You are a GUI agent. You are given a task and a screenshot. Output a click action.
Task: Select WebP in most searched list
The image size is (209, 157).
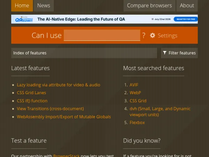pyautogui.click(x=135, y=93)
